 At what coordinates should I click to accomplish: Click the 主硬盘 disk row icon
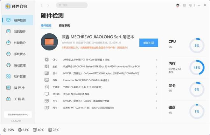coord(46,87)
